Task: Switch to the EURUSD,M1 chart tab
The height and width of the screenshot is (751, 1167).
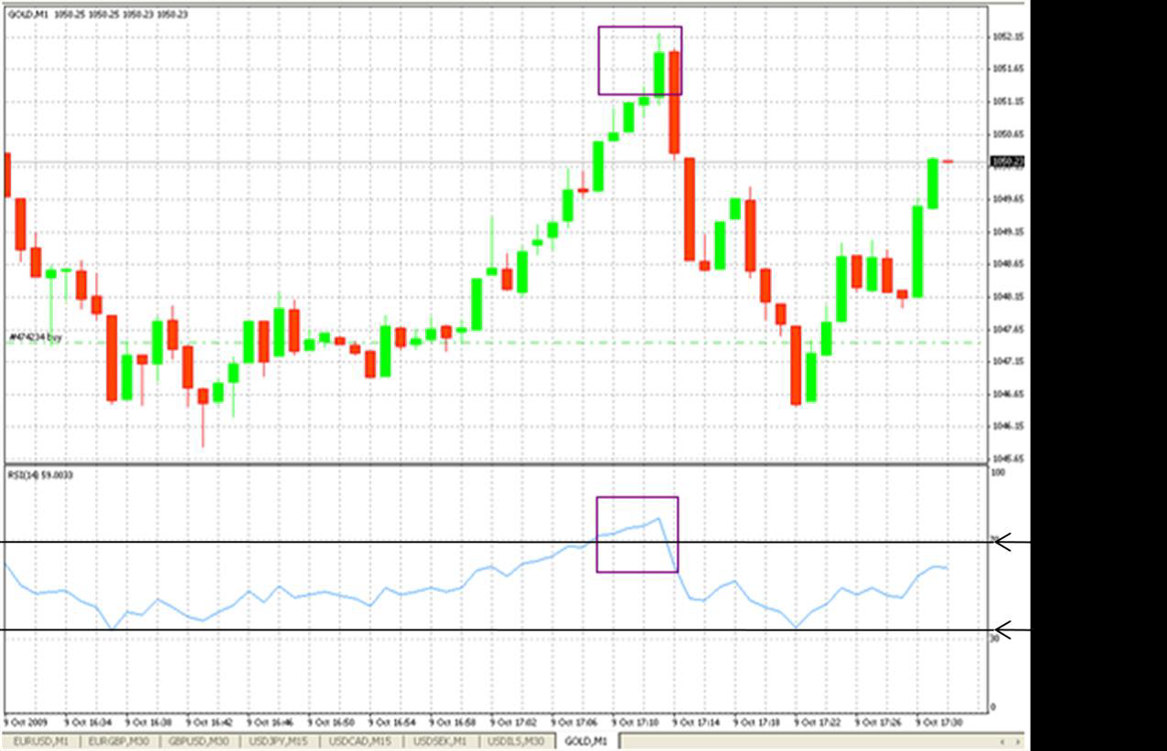Action: tap(41, 741)
